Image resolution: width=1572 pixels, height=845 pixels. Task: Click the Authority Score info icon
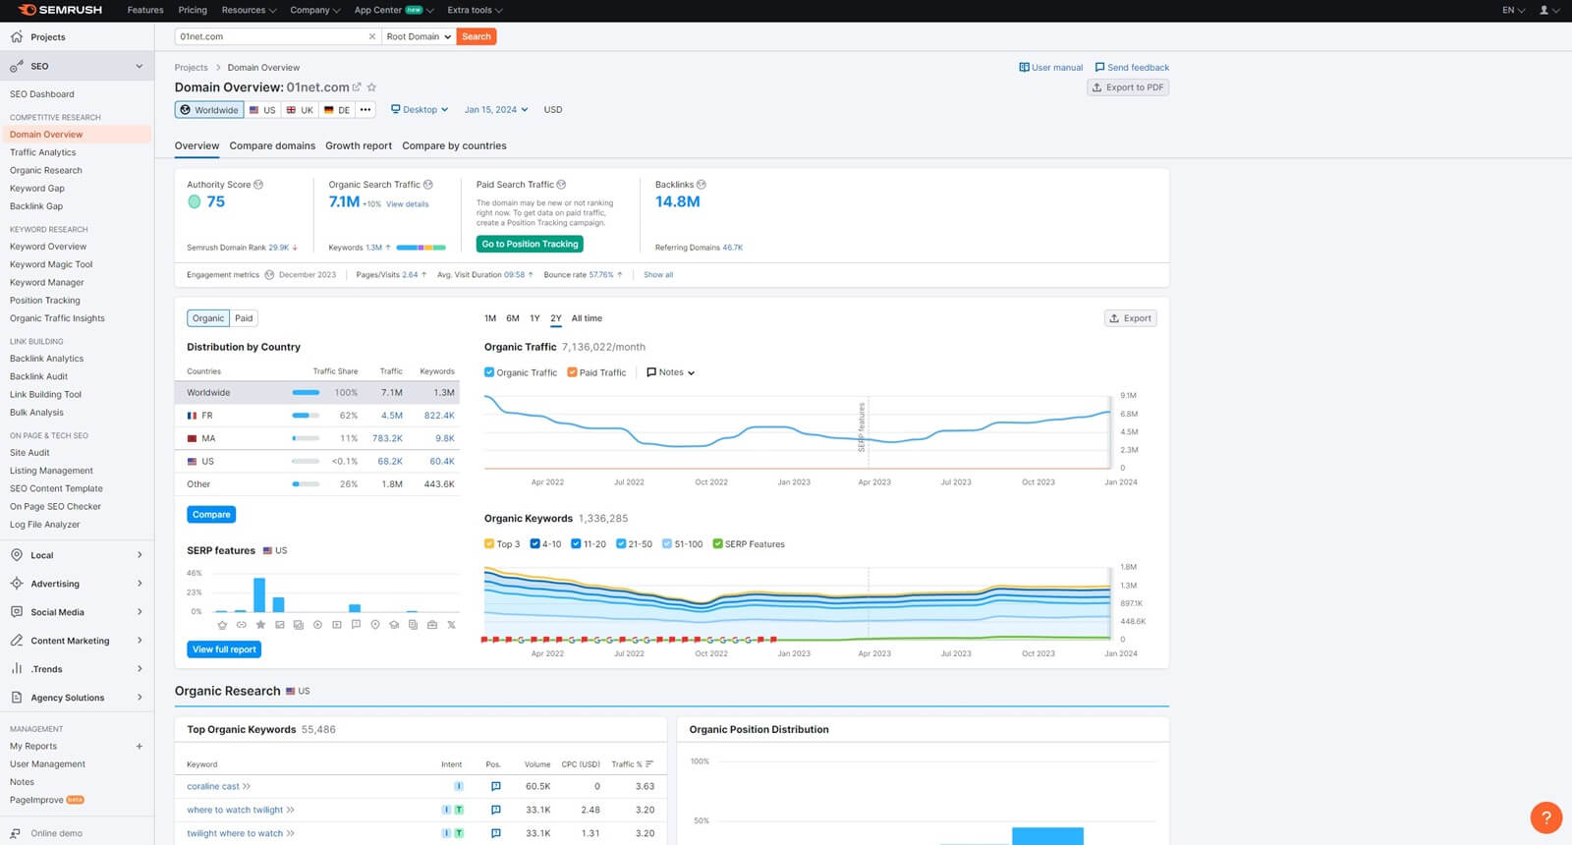(258, 185)
